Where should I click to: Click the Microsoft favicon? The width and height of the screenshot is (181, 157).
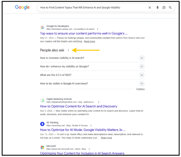click(x=42, y=147)
